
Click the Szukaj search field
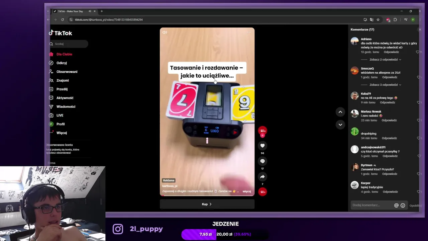pos(69,44)
